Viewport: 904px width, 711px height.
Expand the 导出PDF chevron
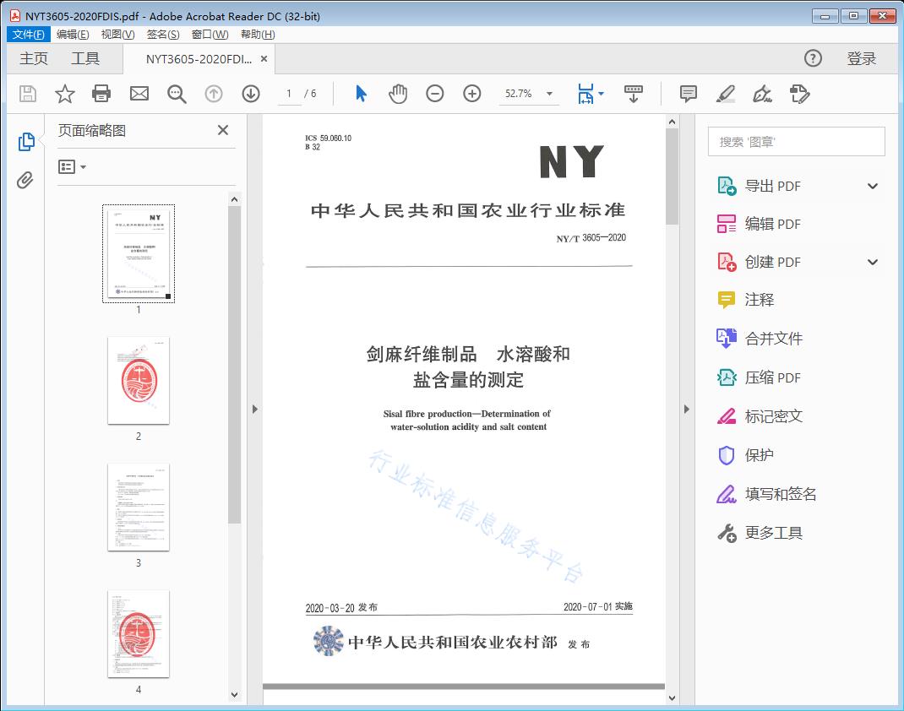click(873, 185)
